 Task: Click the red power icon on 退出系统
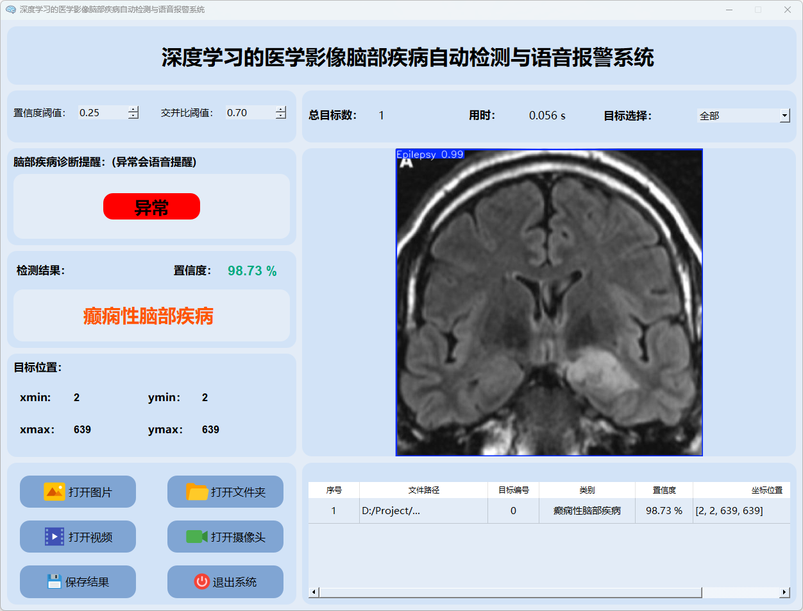point(202,581)
